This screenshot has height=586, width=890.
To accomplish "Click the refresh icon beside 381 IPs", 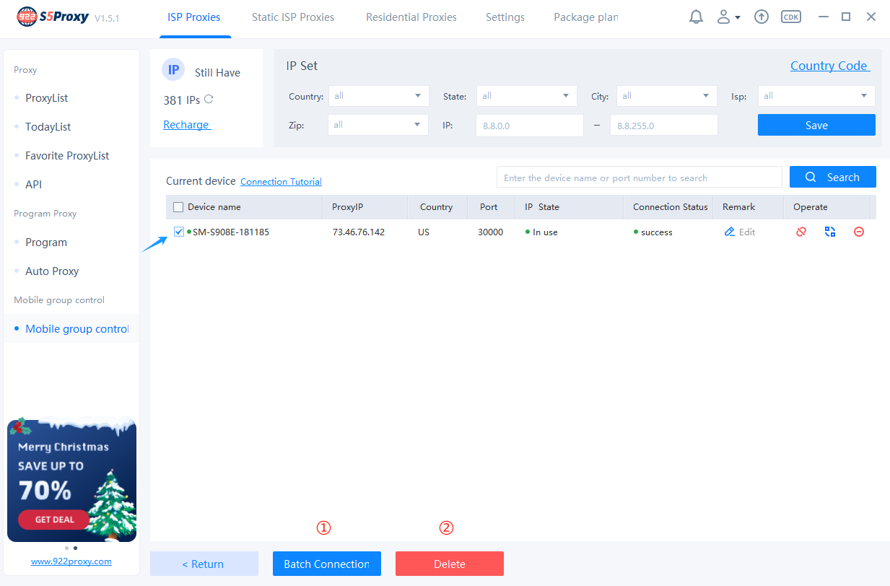I will (209, 100).
